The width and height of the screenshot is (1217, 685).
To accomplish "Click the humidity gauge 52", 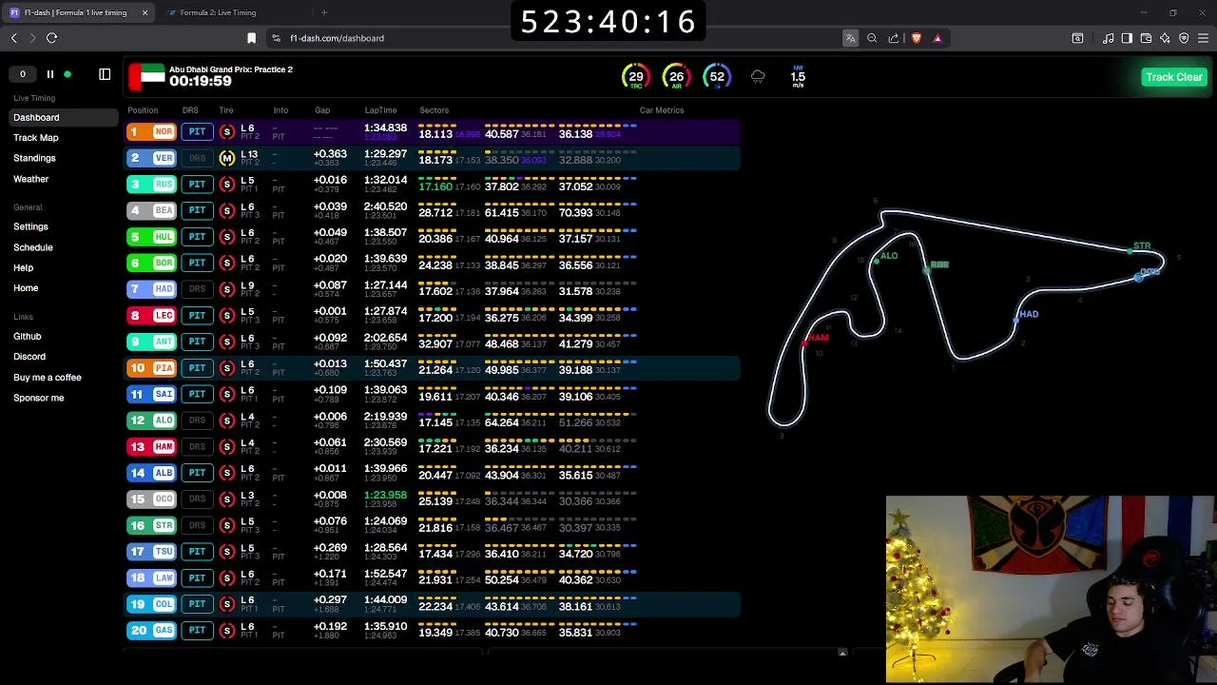I will [717, 77].
